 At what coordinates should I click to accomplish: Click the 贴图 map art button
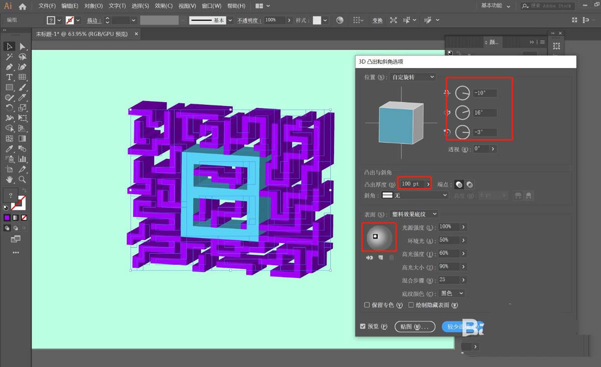415,326
